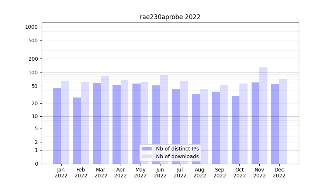The width and height of the screenshot is (332, 184).
Task: Select the December 2022 downloads bar
Action: click(283, 121)
